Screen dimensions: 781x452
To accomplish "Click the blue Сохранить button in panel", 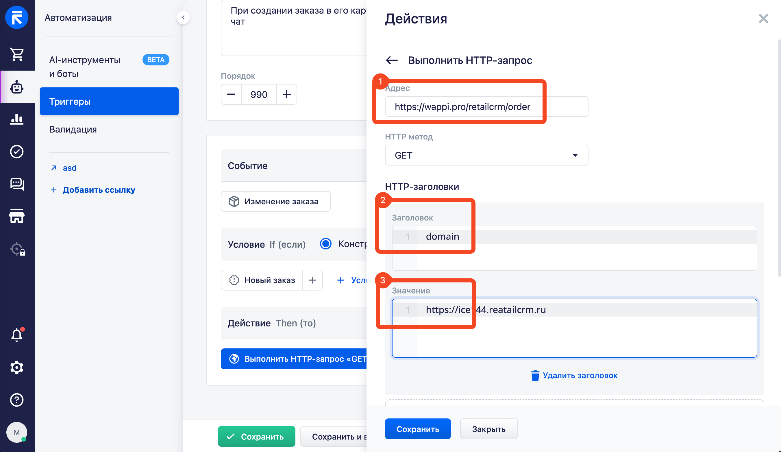I will [417, 429].
